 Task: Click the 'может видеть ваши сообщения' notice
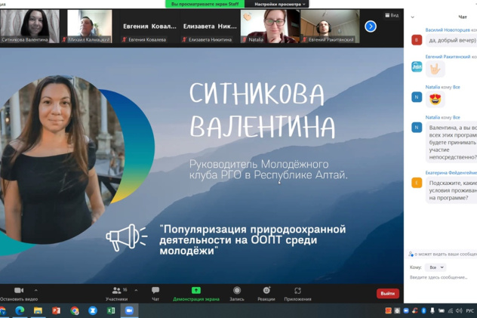442,254
